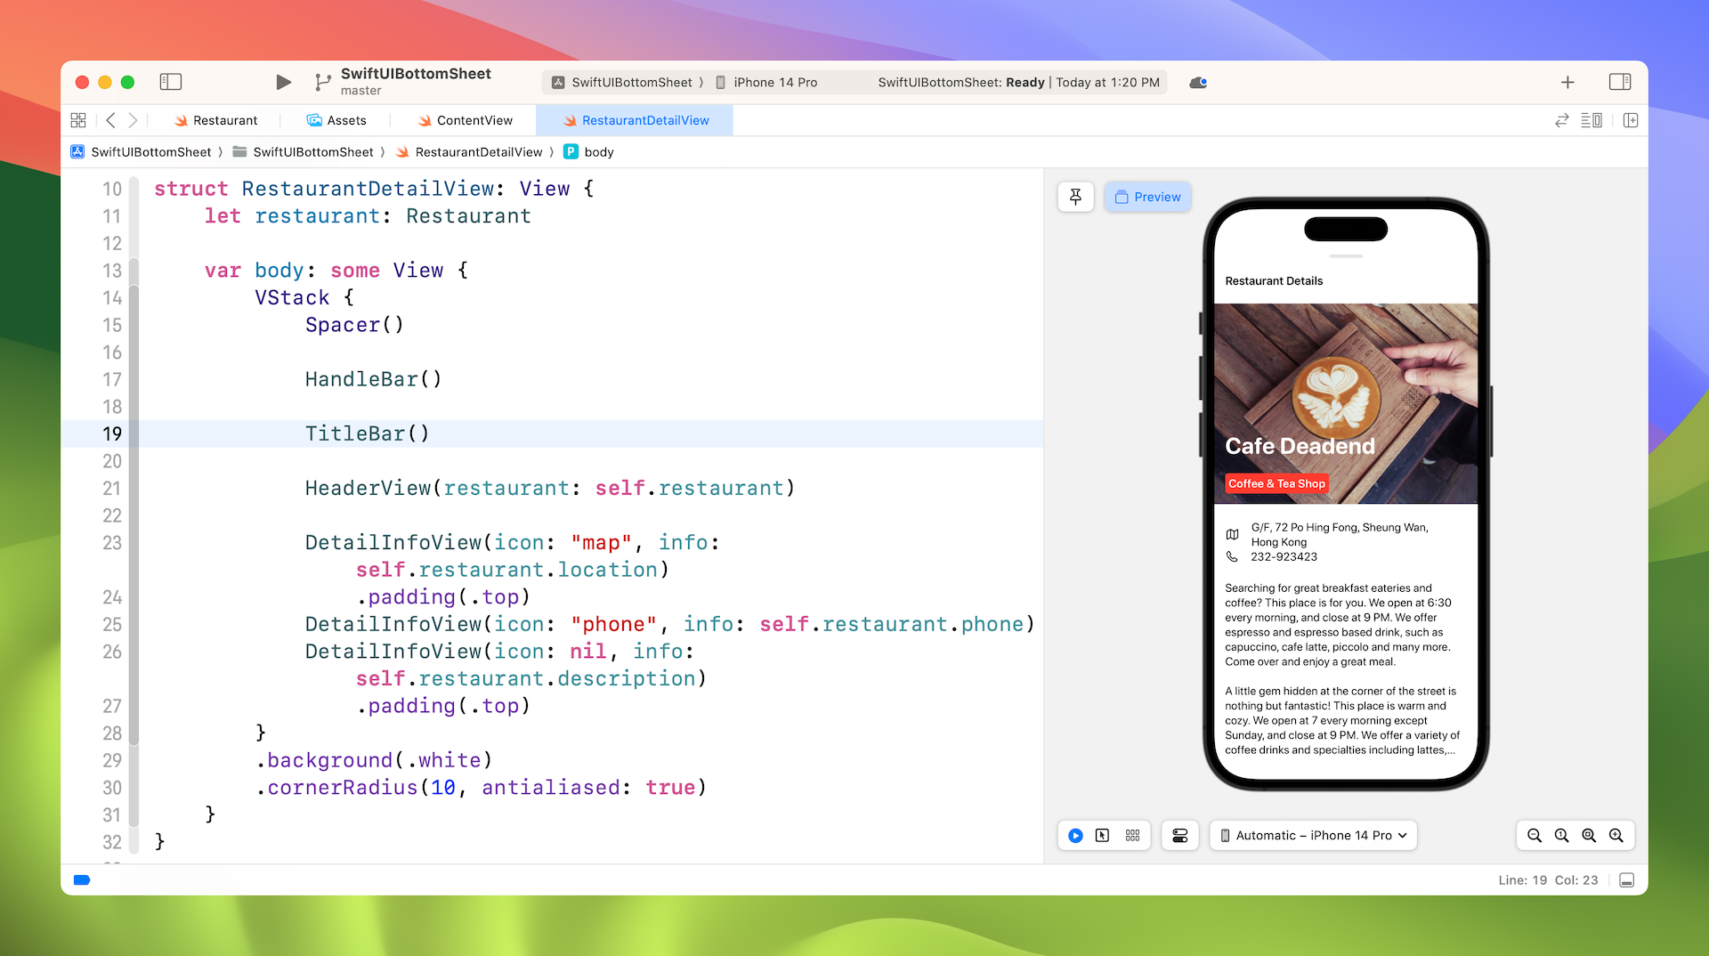The height and width of the screenshot is (956, 1709).
Task: Toggle the bottom debug area
Action: click(1626, 879)
